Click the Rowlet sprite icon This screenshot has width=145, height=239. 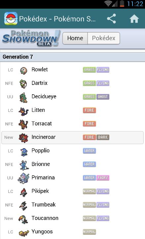pos(23,70)
